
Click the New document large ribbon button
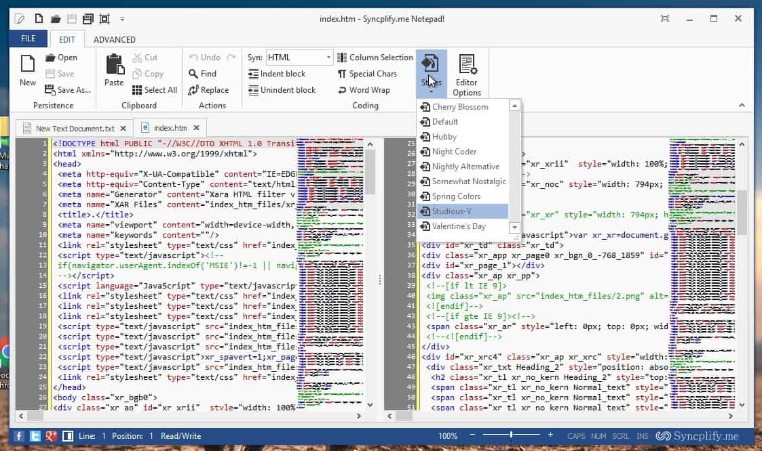(28, 70)
